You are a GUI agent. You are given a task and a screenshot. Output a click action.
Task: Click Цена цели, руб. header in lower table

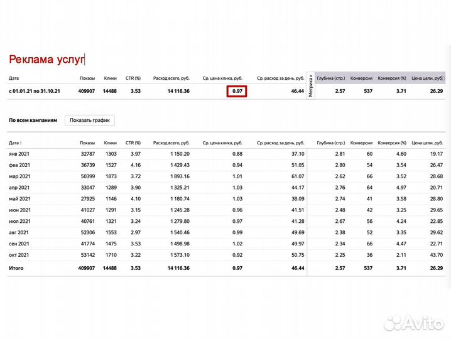(x=427, y=143)
